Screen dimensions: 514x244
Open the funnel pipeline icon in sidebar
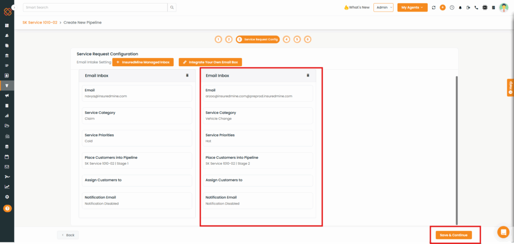click(x=7, y=85)
